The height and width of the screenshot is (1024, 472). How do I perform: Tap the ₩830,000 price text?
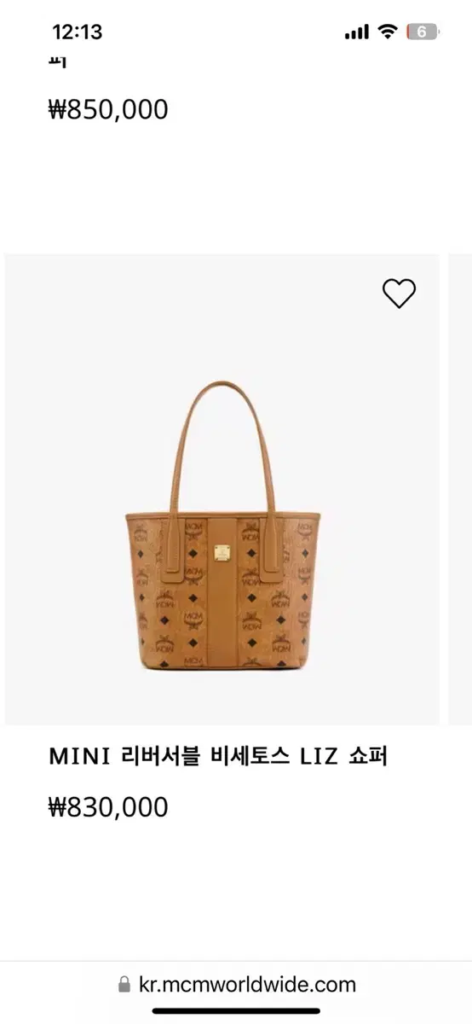(x=108, y=806)
